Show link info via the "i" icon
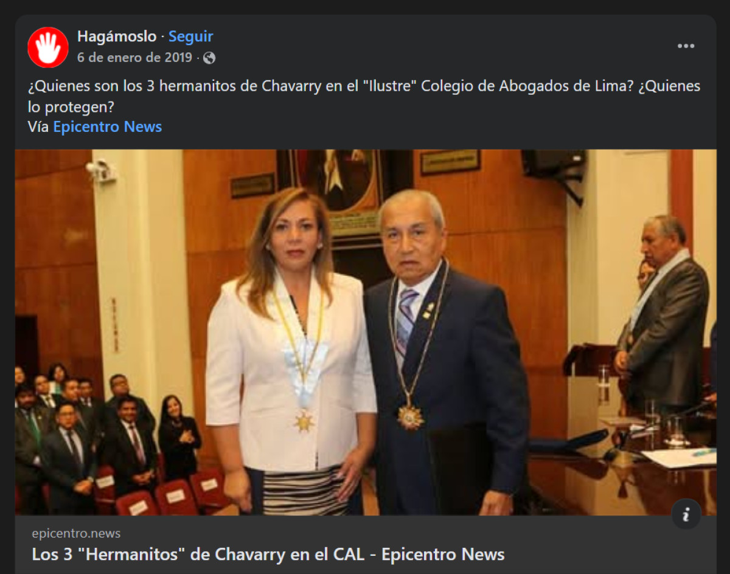This screenshot has width=730, height=574. [686, 514]
